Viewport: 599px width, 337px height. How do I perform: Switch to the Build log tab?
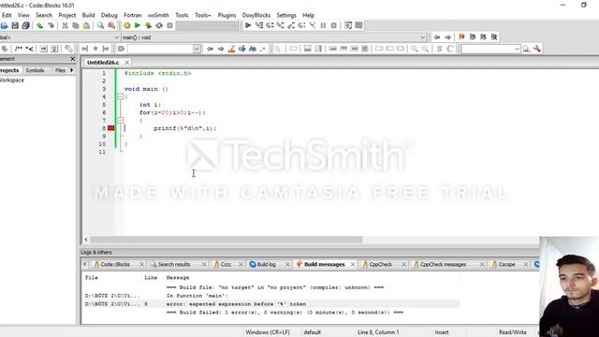266,264
